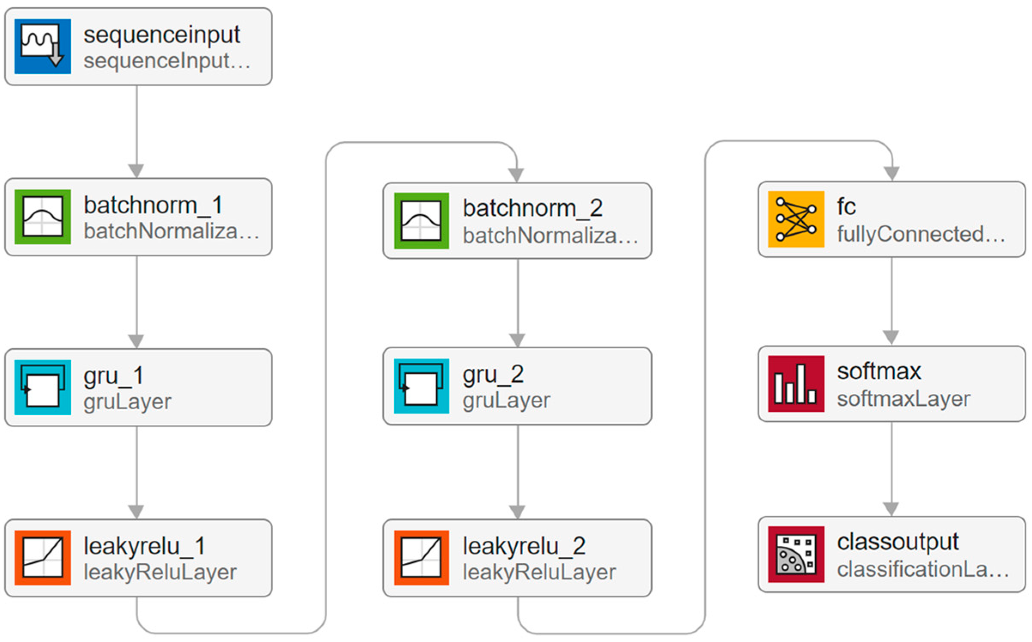Click the softmaxLayer subtitle text
This screenshot has height=642, width=1032.
tap(903, 399)
